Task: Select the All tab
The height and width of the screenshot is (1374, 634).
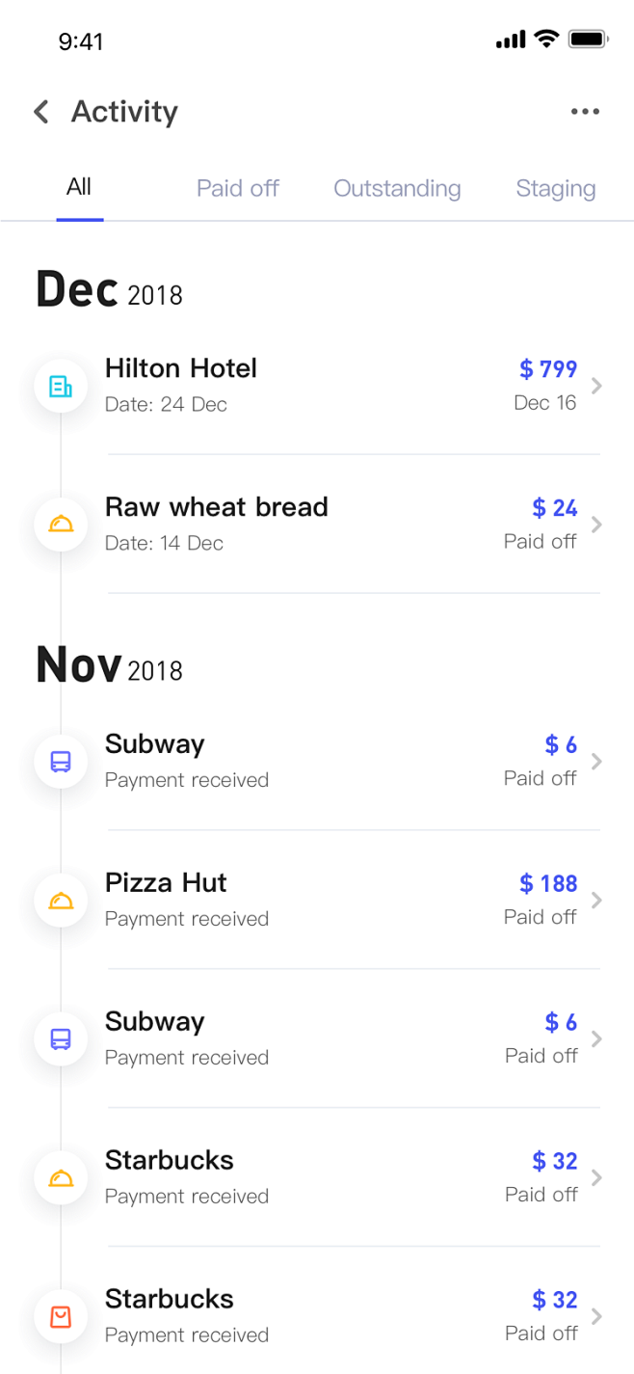Action: pos(79,187)
